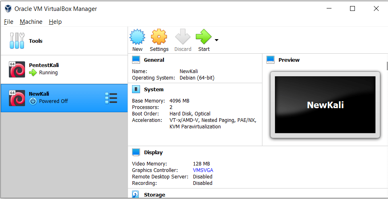Click the Storage section icon

tap(136, 195)
